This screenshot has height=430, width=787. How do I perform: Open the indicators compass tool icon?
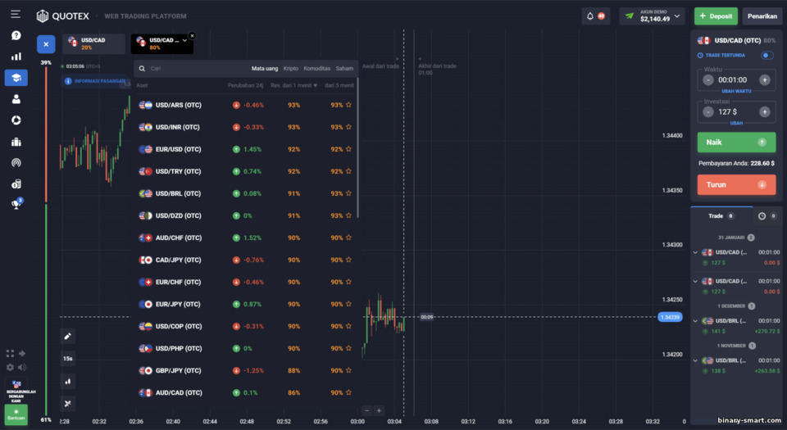click(68, 404)
